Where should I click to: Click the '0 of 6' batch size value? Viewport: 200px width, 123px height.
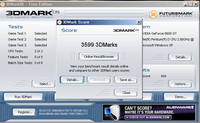(39, 63)
